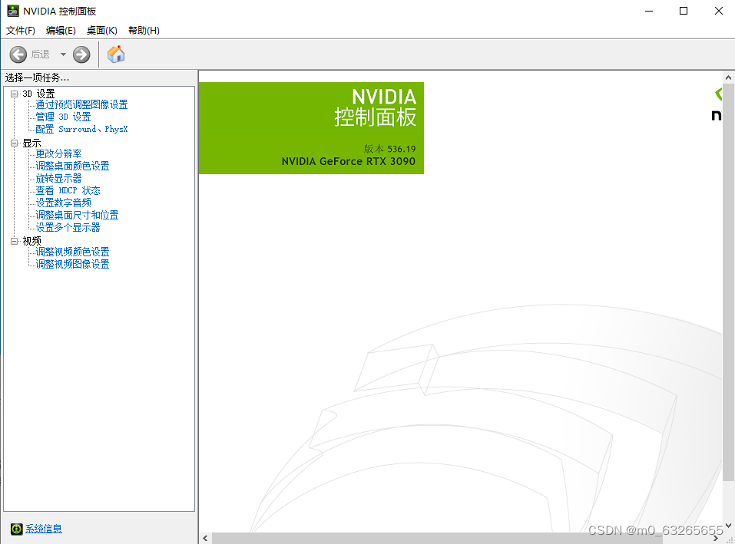Open 查看 HDCP 状态
Viewport: 735px width, 544px height.
[x=68, y=190]
